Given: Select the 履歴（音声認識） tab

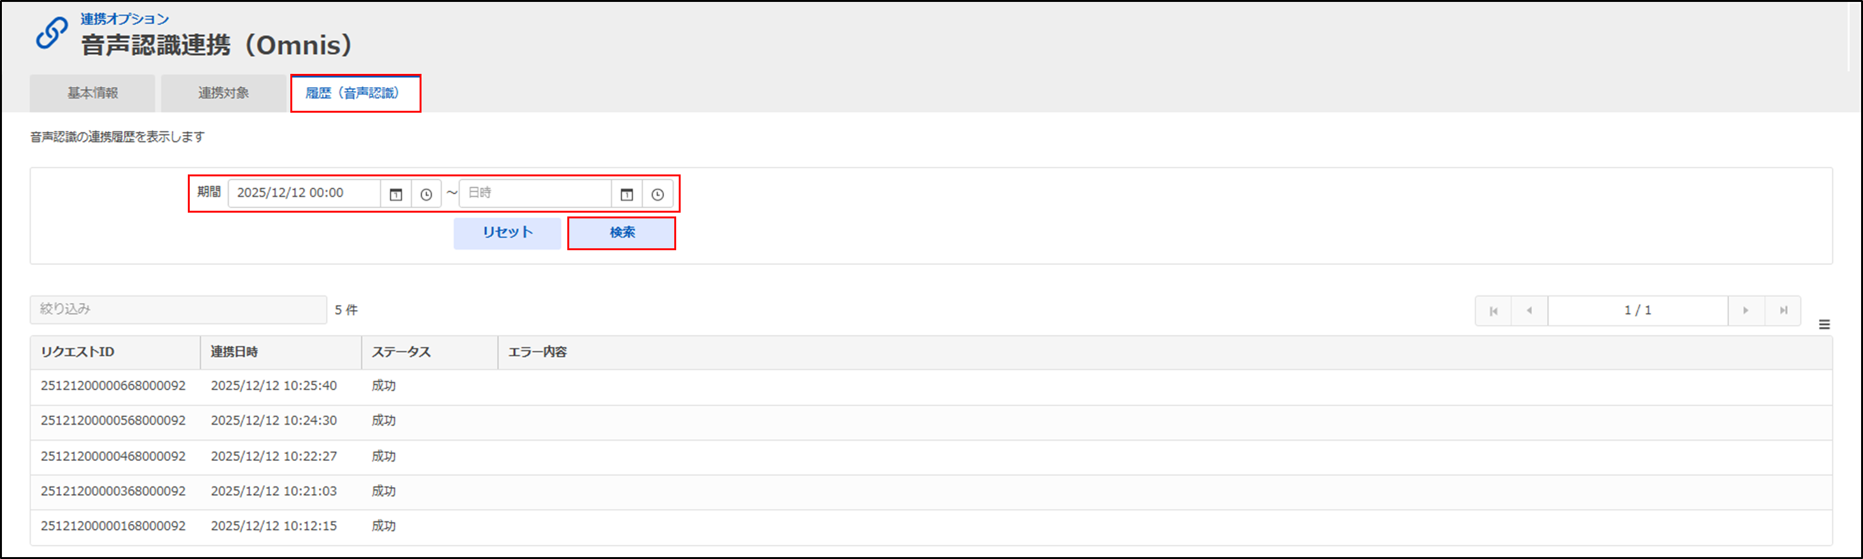Looking at the screenshot, I should (355, 94).
